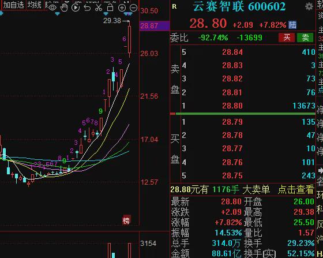Toggle the eye visibility icon in chart toolbar
The image size is (323, 258).
pos(52,8)
